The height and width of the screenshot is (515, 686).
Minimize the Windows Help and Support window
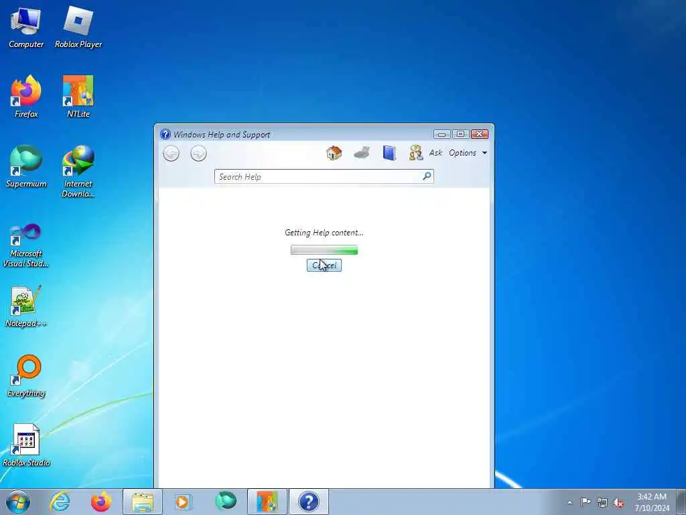pyautogui.click(x=441, y=134)
